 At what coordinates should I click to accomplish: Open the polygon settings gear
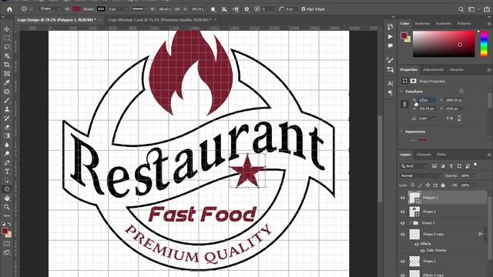click(x=246, y=9)
